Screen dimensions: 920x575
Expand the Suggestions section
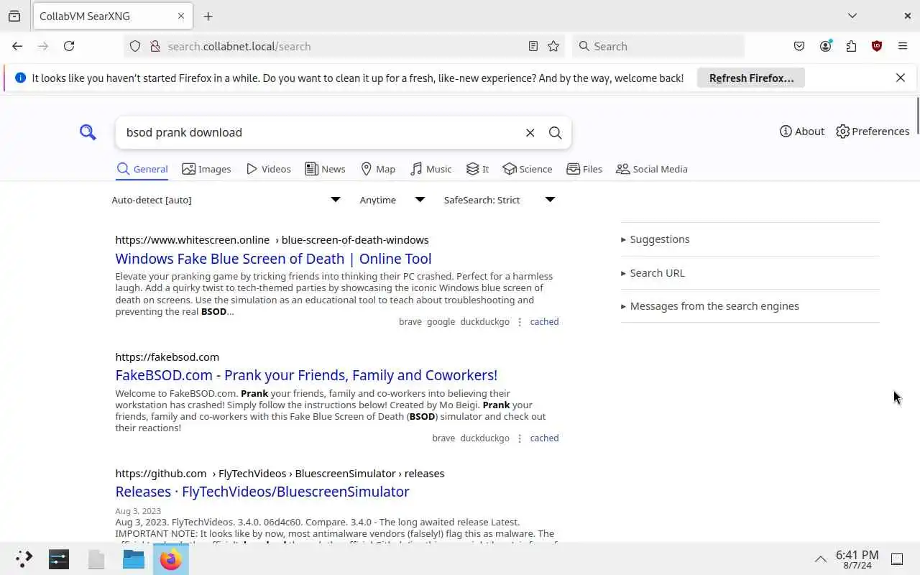pos(750,239)
